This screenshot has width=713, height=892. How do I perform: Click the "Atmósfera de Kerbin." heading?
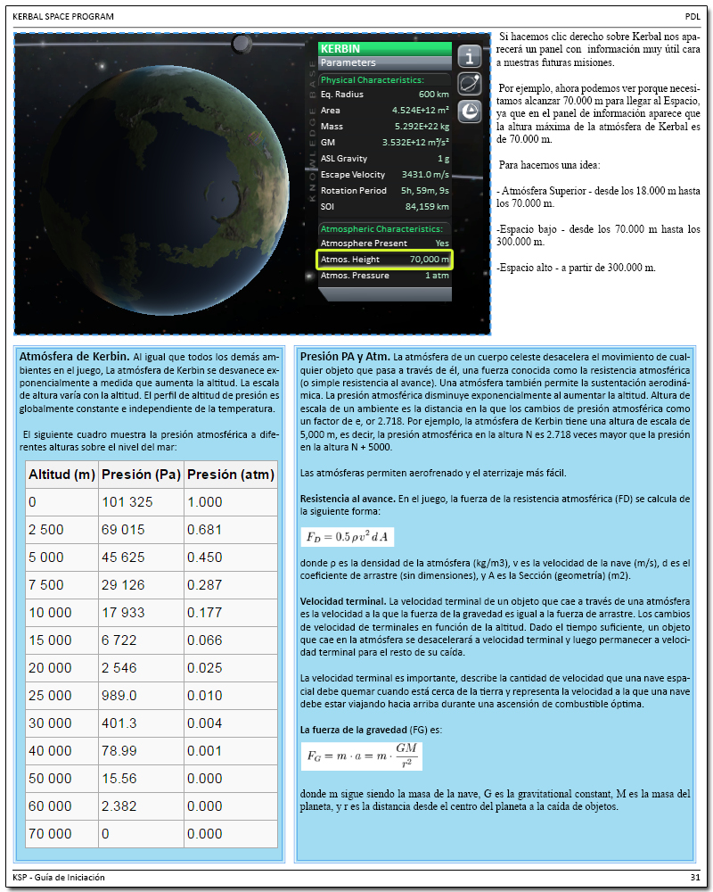click(x=75, y=357)
